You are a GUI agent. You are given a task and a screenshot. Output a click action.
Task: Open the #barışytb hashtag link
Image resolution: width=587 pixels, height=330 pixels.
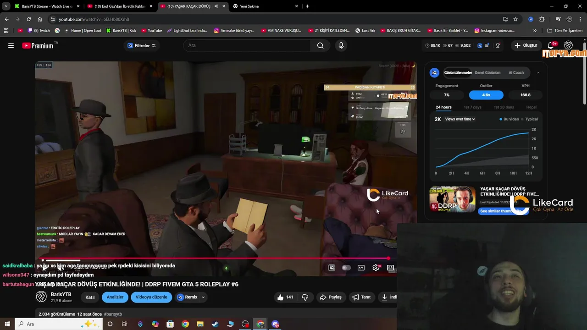coord(113,314)
